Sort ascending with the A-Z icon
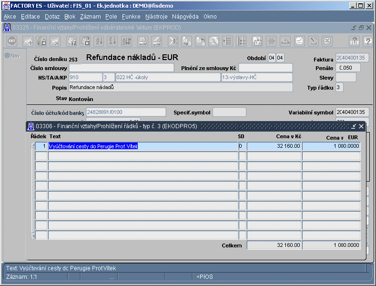This screenshot has width=376, height=286. [99, 41]
